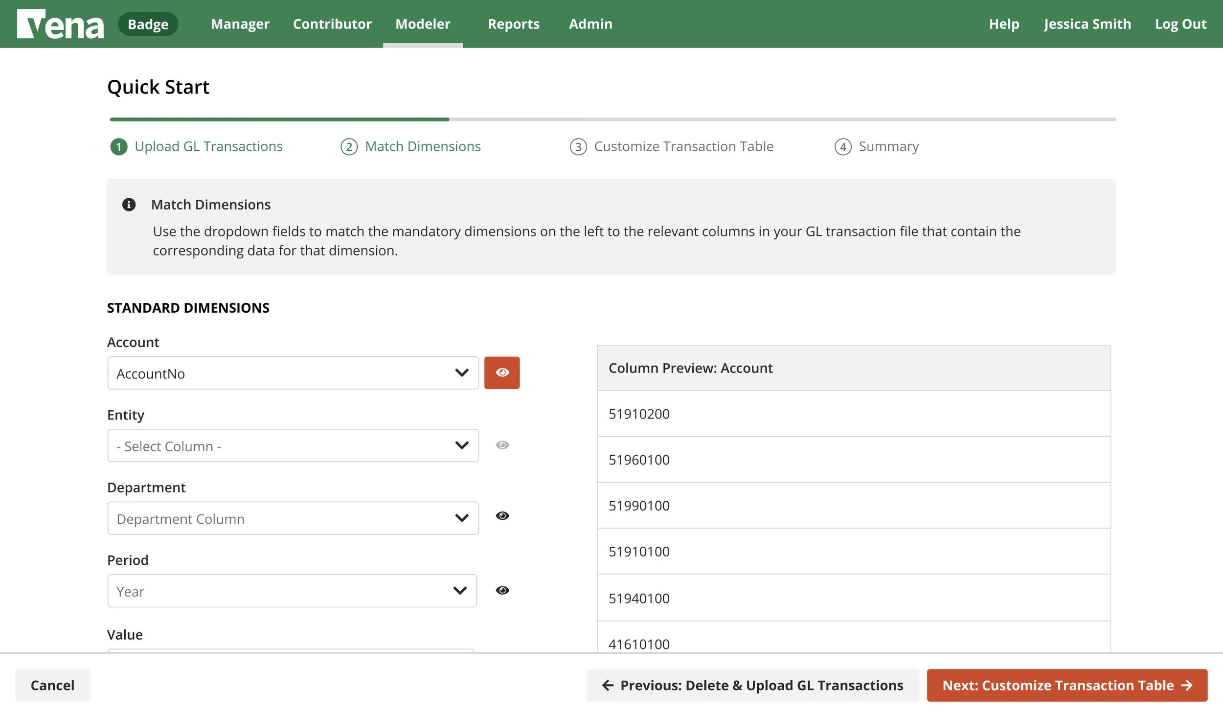Switch to the Reports section
This screenshot has width=1223, height=717.
click(514, 23)
